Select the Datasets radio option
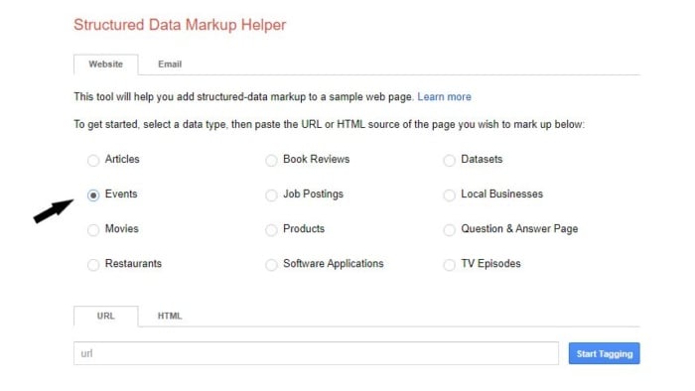 click(449, 160)
